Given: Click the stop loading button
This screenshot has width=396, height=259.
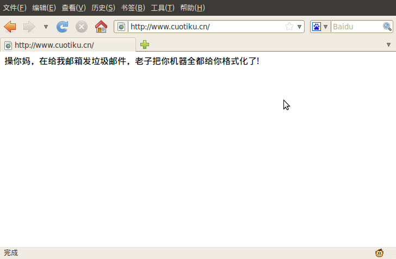Looking at the screenshot, I should 82,27.
